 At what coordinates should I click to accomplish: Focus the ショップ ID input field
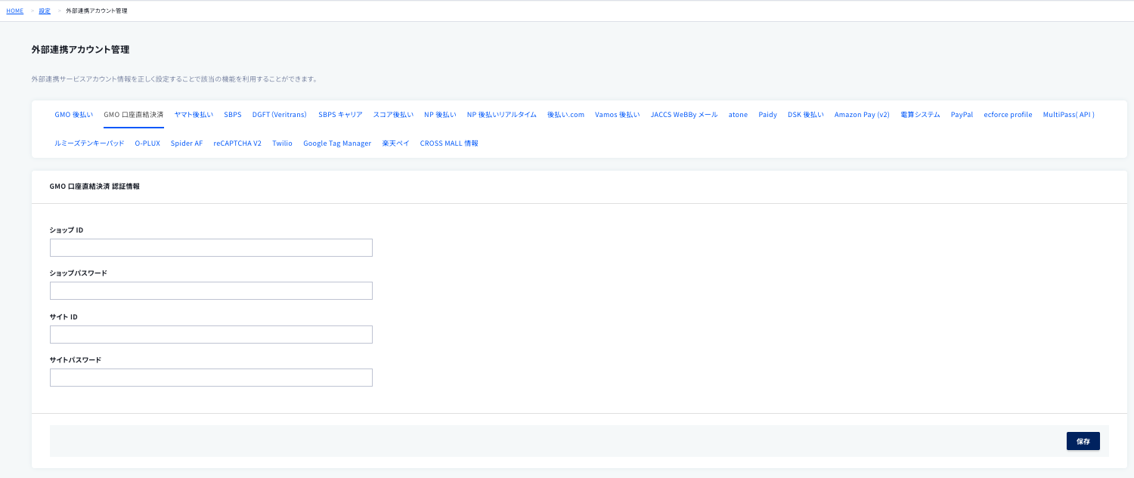pyautogui.click(x=211, y=248)
